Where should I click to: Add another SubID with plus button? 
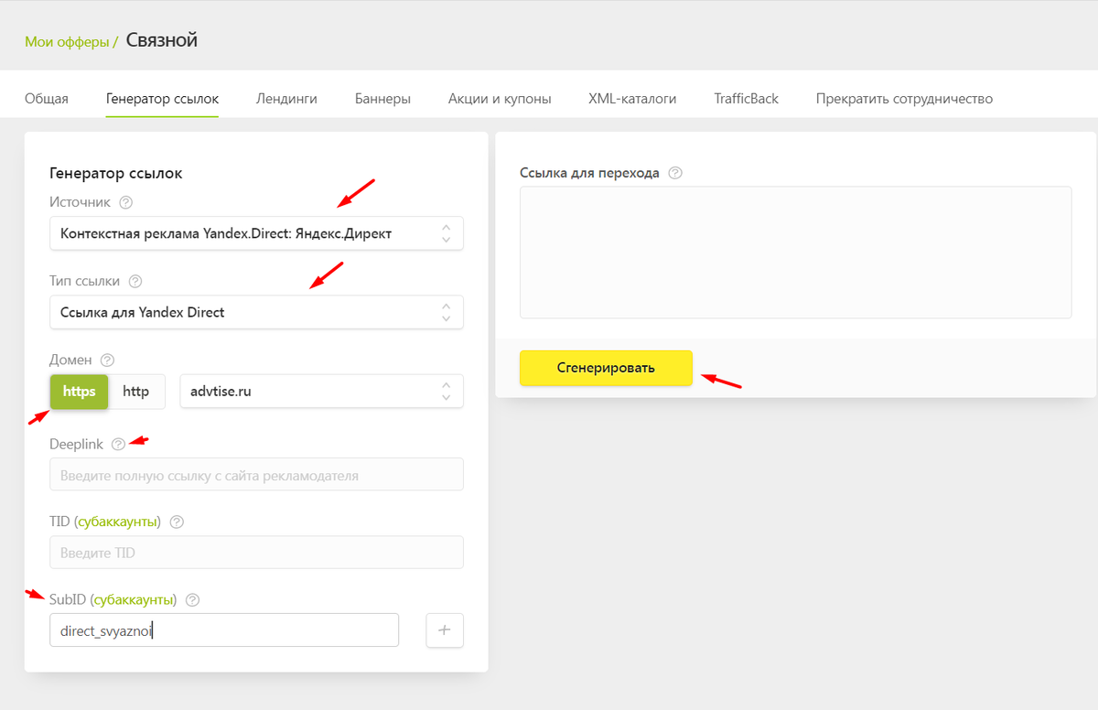(x=445, y=629)
